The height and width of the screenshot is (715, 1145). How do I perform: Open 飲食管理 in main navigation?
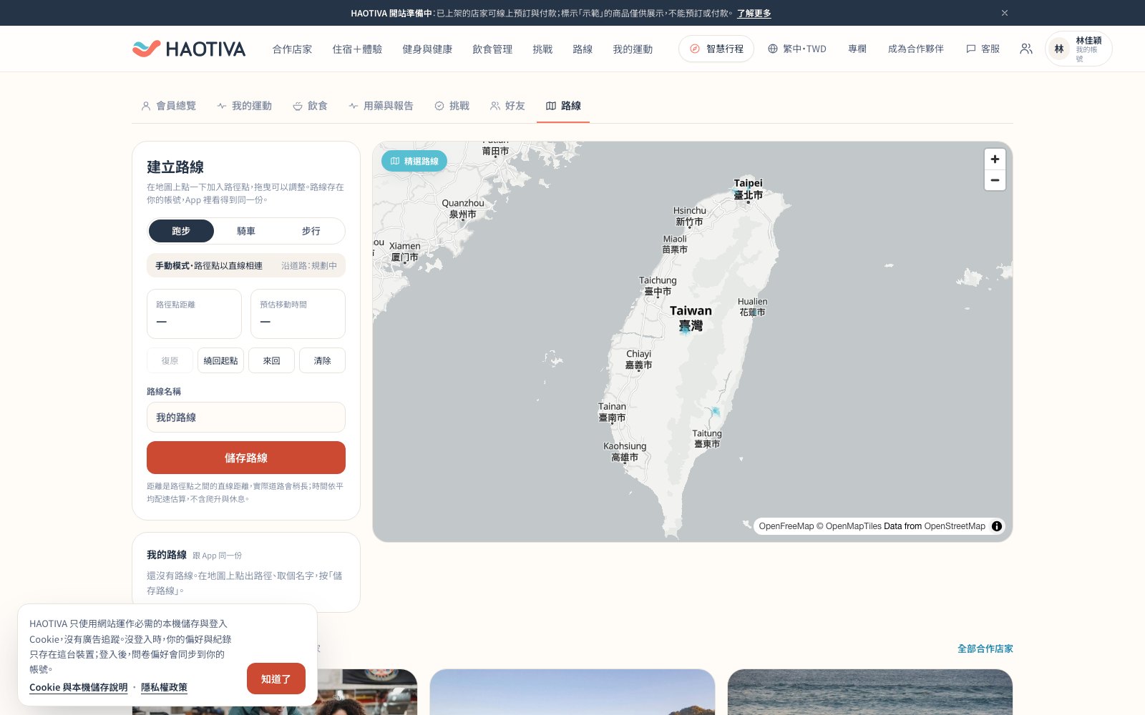492,49
